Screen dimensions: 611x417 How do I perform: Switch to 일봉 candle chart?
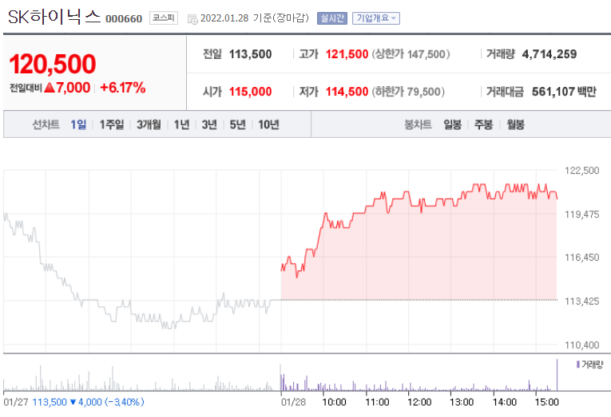pos(452,124)
